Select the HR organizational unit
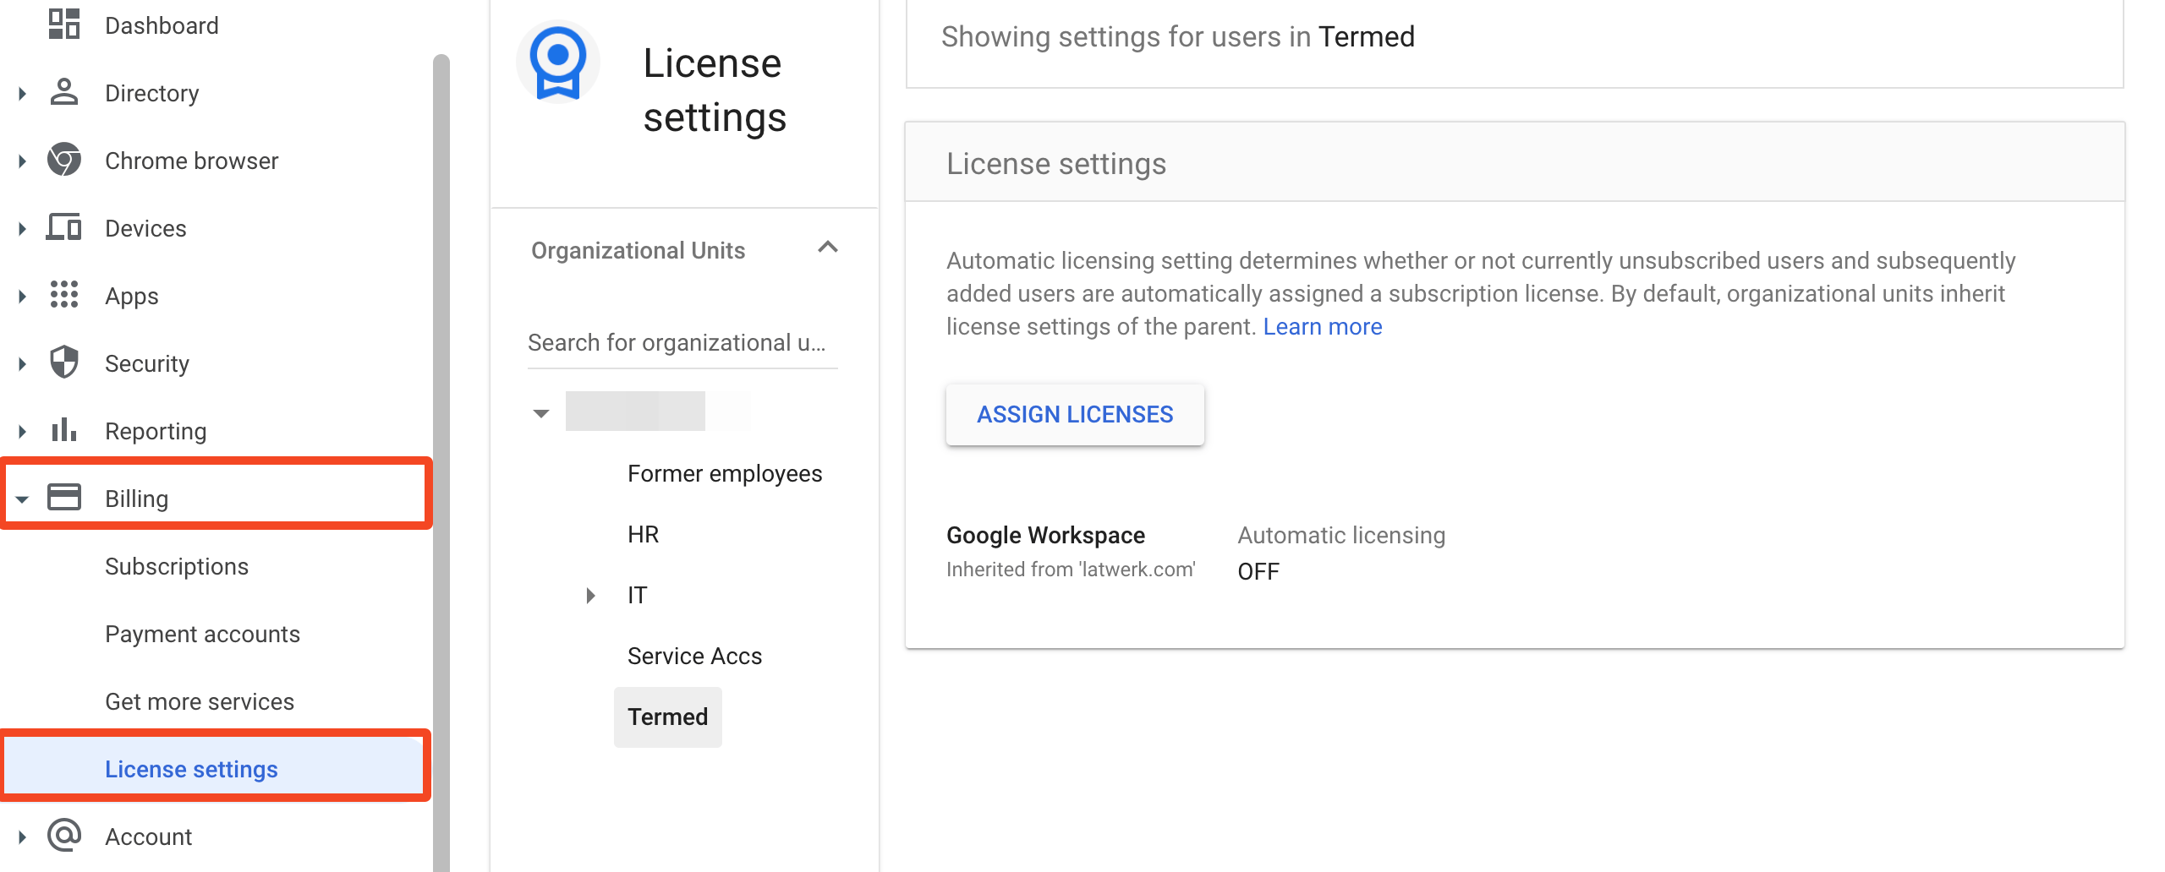The width and height of the screenshot is (2165, 872). coord(643,535)
